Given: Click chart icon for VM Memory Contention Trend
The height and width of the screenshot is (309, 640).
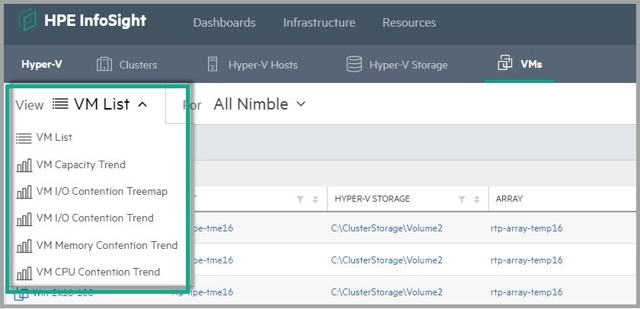Looking at the screenshot, I should click(x=24, y=247).
